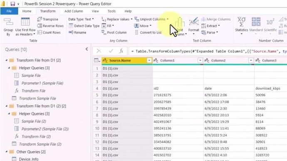The image size is (287, 161).
Task: Select the Sample File query
Action: pyautogui.click(x=31, y=76)
